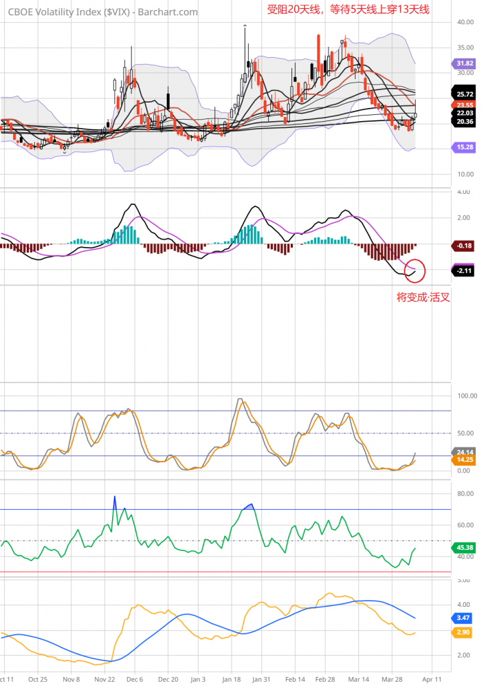The height and width of the screenshot is (688, 488).
Task: Click the MACD line -2.11 value label
Action: (x=465, y=271)
